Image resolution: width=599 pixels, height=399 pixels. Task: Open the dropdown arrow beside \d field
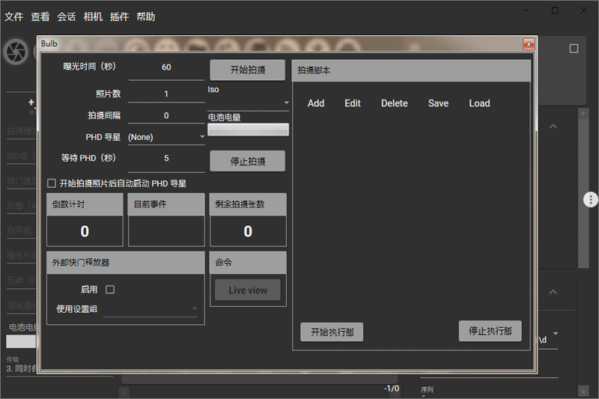coord(556,334)
